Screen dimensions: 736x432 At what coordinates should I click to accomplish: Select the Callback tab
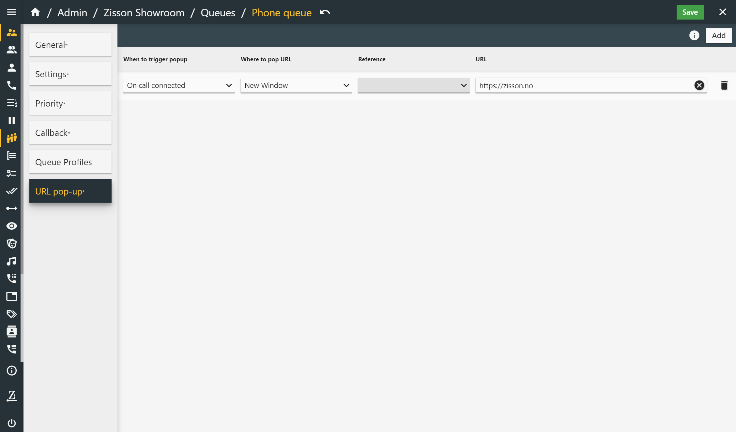[x=70, y=132]
